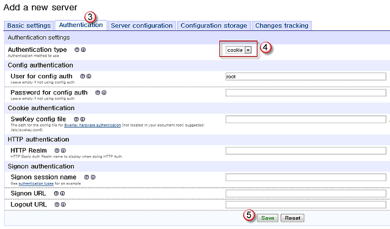Viewport: 390px width, 229px height.
Task: Open info icon beside User for config auth
Action: click(89, 76)
